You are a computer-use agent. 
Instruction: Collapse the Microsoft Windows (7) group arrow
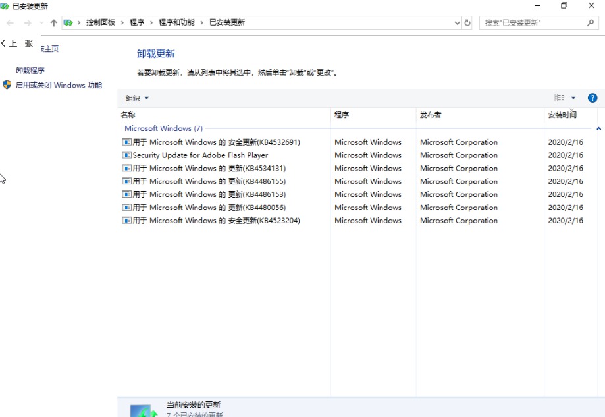[x=599, y=128]
